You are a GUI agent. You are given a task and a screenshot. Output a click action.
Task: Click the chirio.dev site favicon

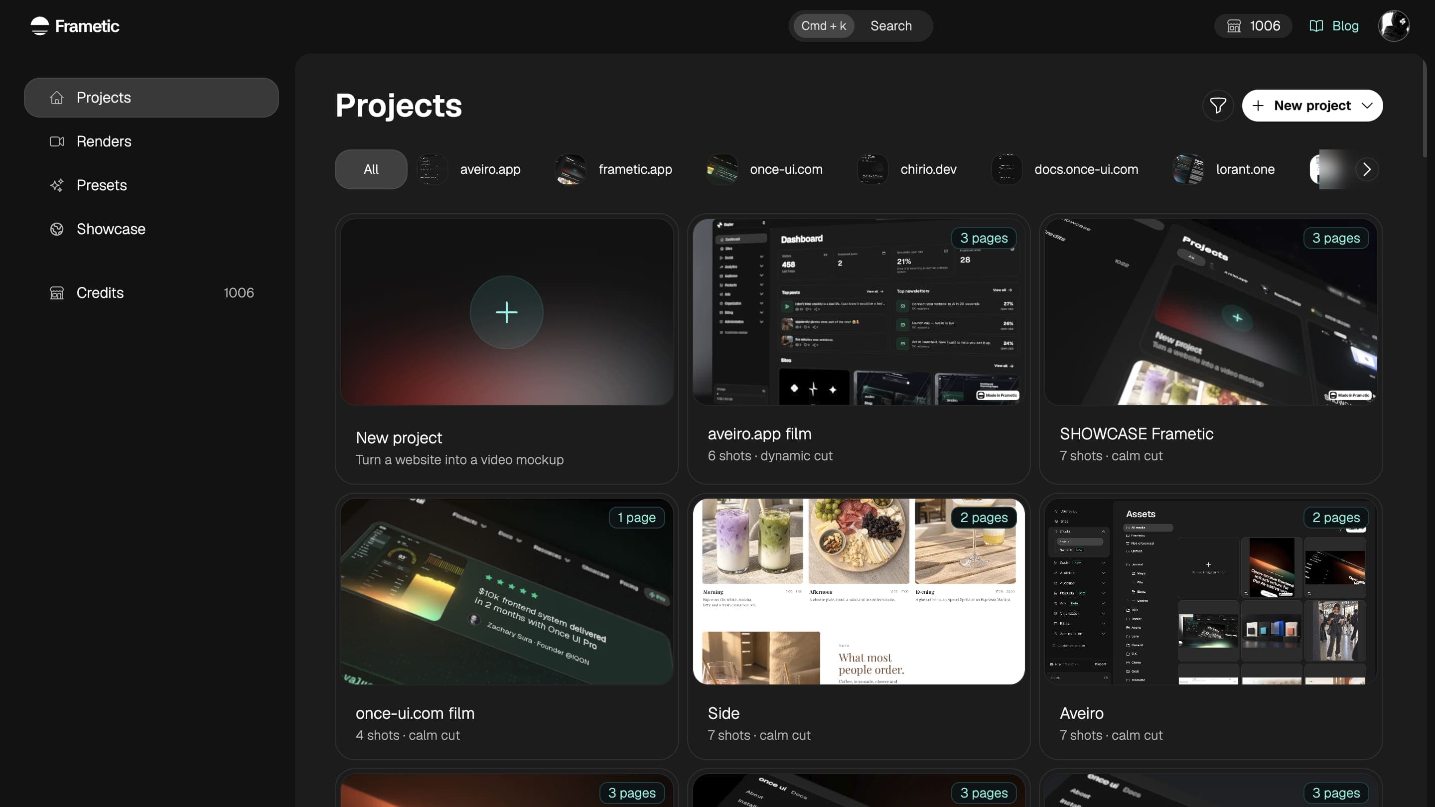(x=872, y=169)
